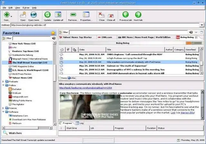Open the Link hyperlink in article text
This screenshot has height=144, width=206.
(173, 113)
